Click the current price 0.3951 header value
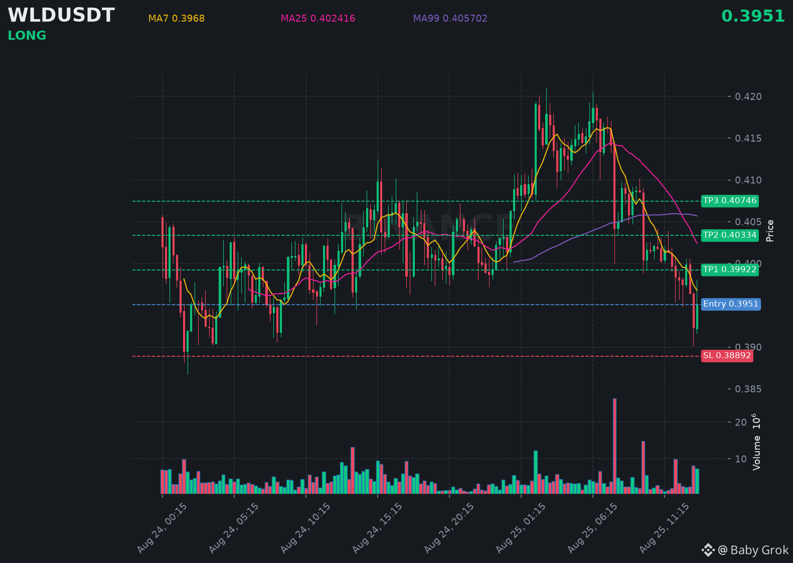 [x=753, y=16]
